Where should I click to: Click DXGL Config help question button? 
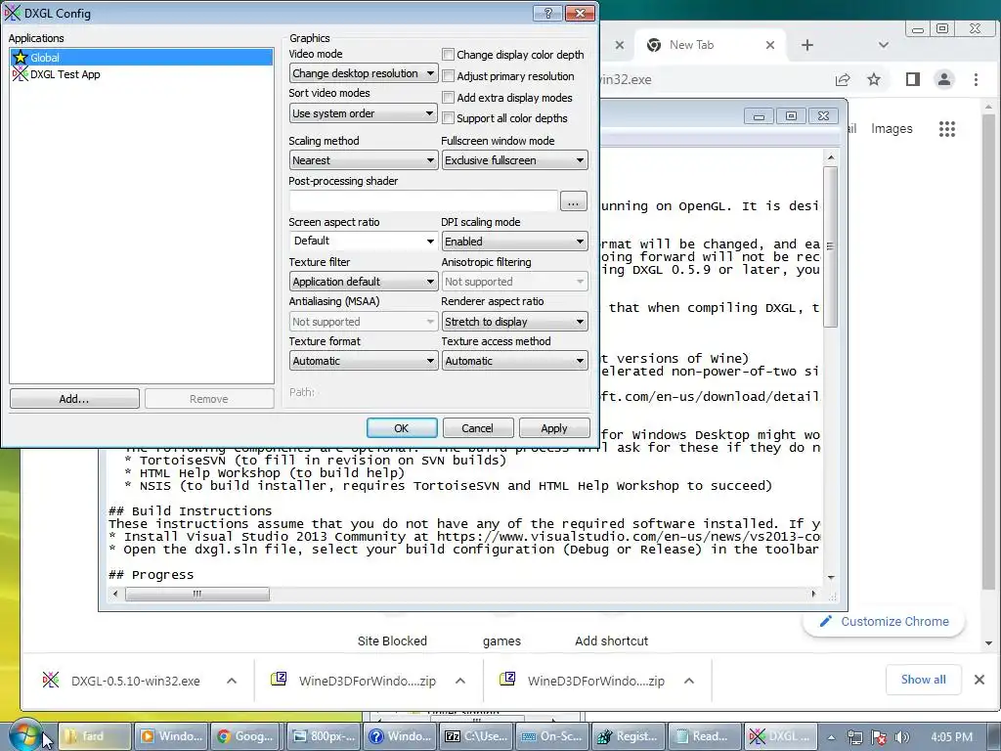(548, 13)
